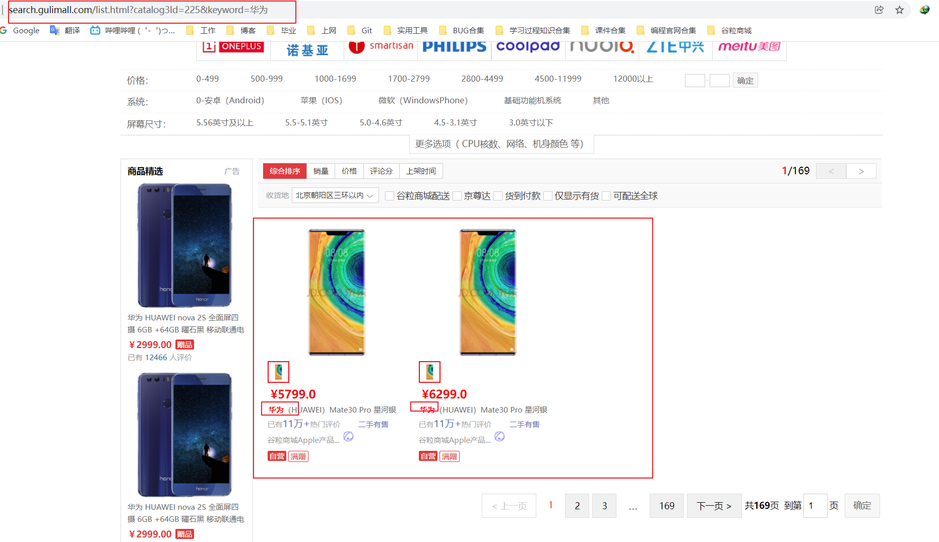
Task: Open the 课件合集 bookmark folder
Action: click(603, 30)
